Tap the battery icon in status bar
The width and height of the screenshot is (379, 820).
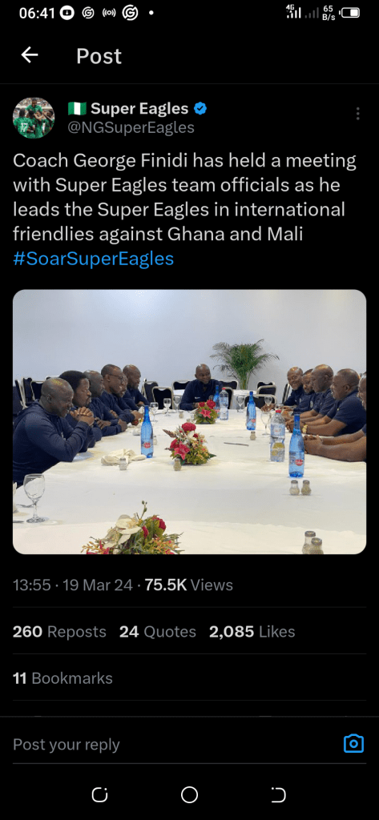click(351, 13)
